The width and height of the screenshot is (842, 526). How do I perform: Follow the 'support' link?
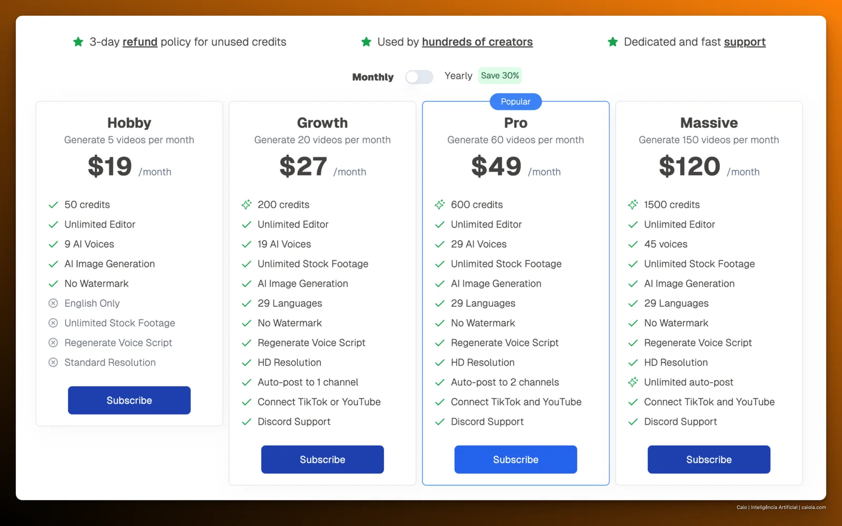(745, 42)
